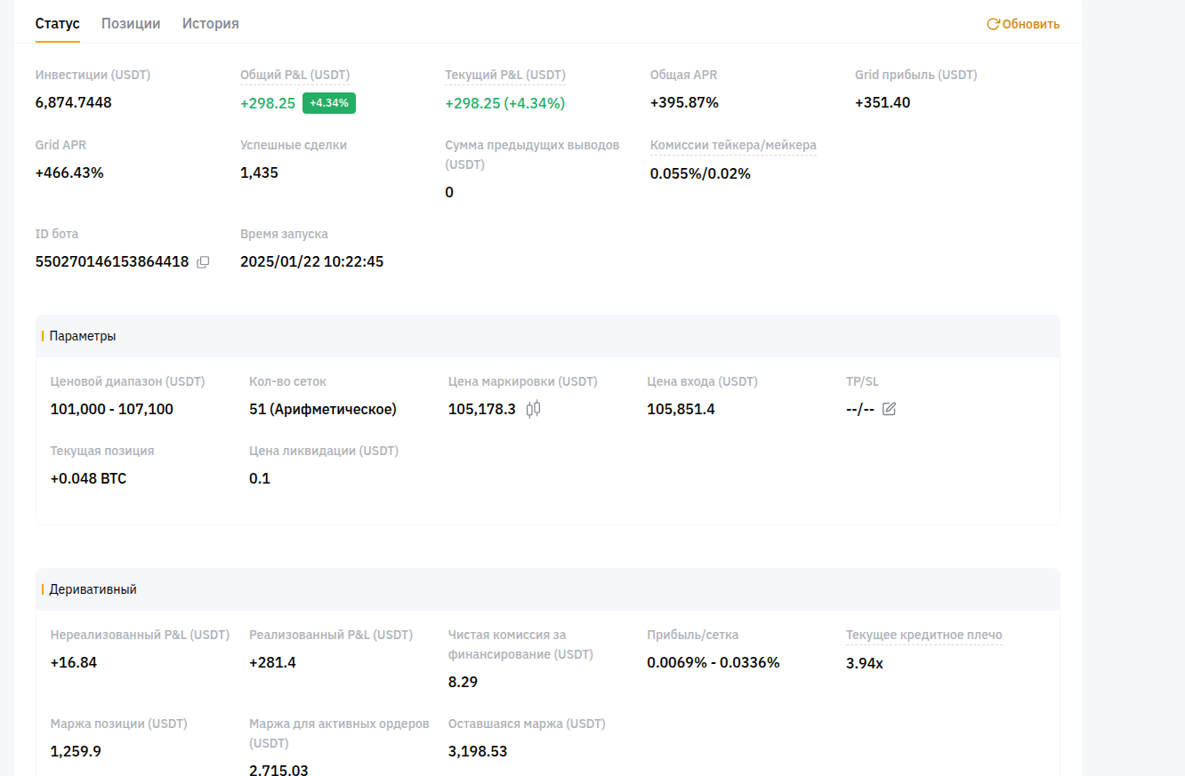Click the leverage value 3.94x

tap(865, 663)
